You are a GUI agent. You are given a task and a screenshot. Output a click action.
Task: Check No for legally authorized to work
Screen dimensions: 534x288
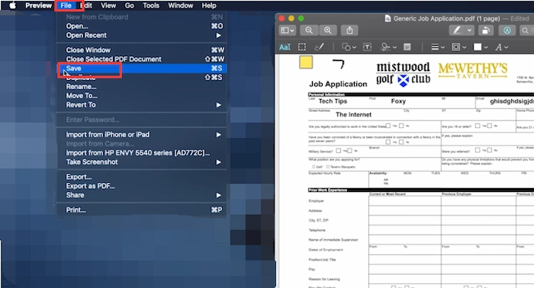coord(401,126)
